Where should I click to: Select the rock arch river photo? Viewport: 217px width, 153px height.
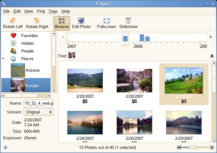coord(134,80)
